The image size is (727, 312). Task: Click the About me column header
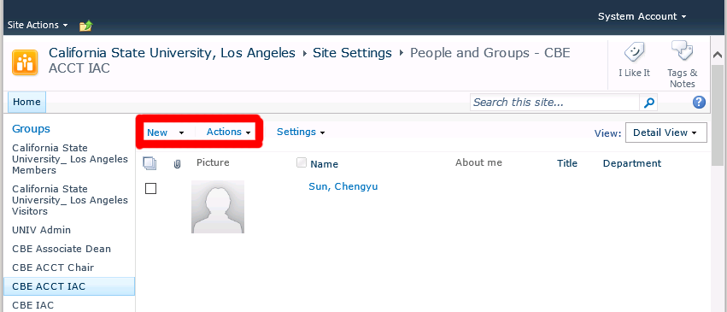478,162
